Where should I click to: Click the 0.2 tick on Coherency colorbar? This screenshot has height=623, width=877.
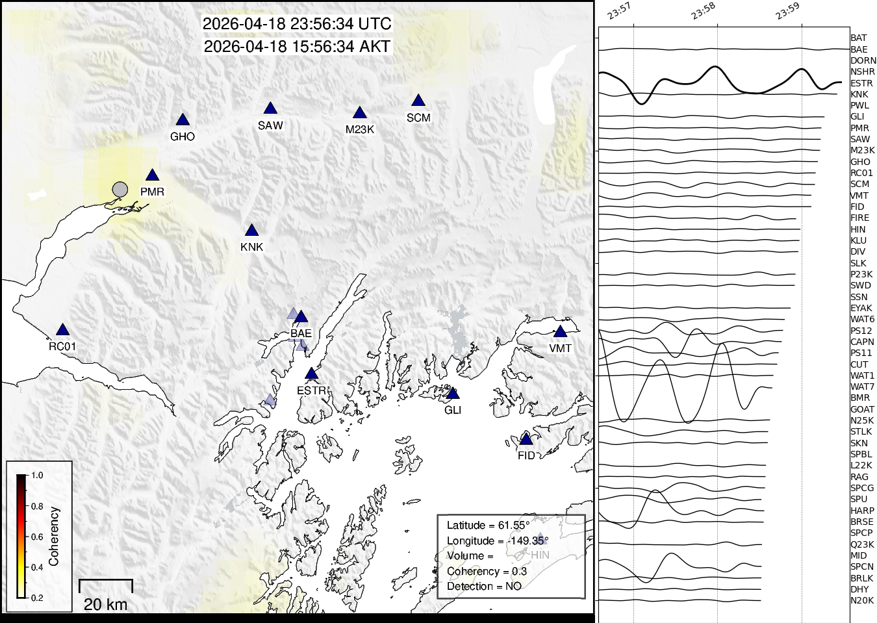pos(37,598)
